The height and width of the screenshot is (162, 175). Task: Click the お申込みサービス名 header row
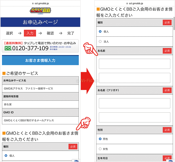pos(40,80)
